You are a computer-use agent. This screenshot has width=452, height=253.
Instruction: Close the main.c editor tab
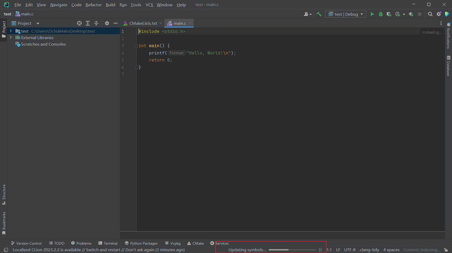coord(190,23)
